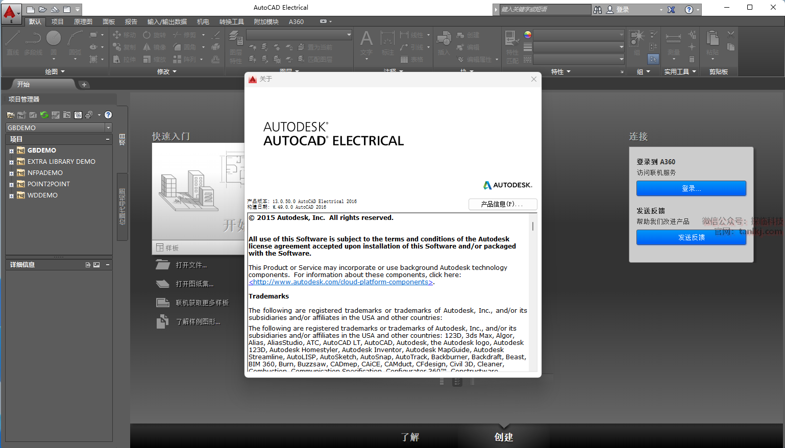Click the 产品信息(P)... button

pos(502,204)
